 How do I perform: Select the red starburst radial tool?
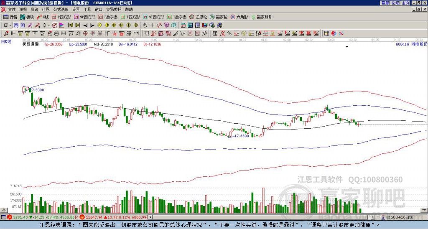click(93, 33)
